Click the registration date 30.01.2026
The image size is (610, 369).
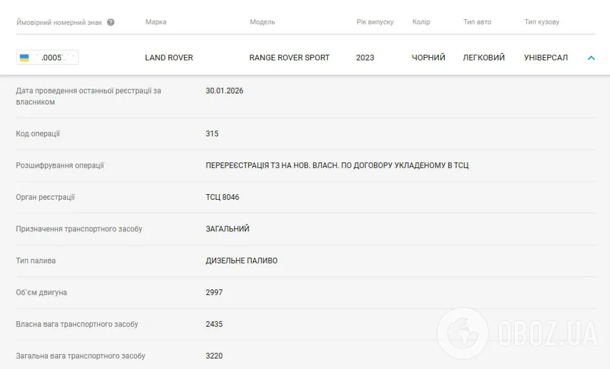(x=225, y=91)
